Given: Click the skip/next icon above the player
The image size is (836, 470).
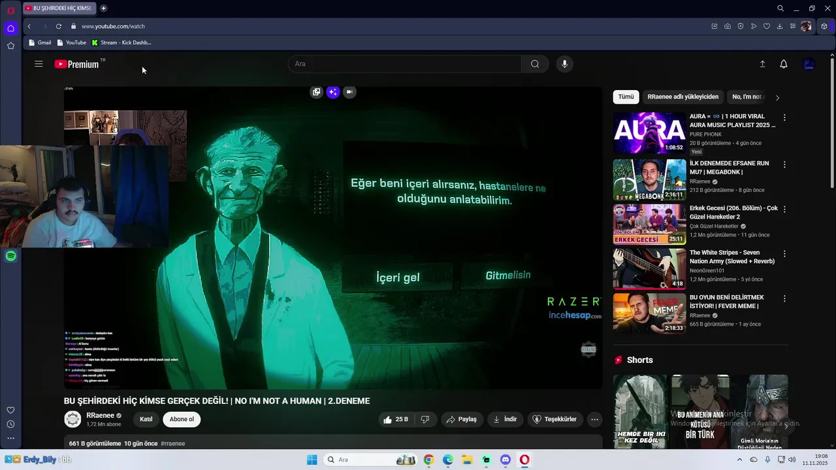Looking at the screenshot, I should [x=349, y=92].
